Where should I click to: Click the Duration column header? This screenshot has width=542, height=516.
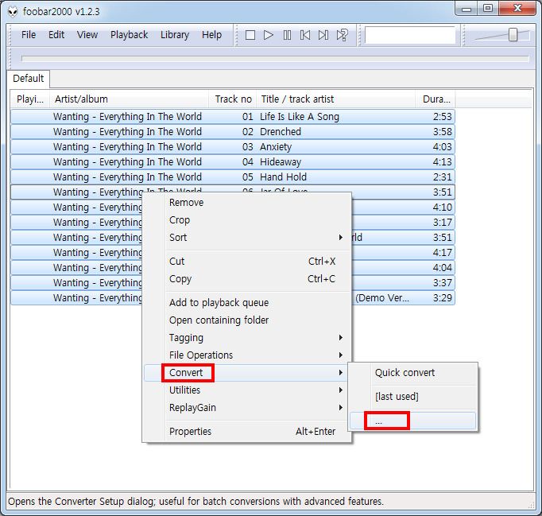coord(436,99)
